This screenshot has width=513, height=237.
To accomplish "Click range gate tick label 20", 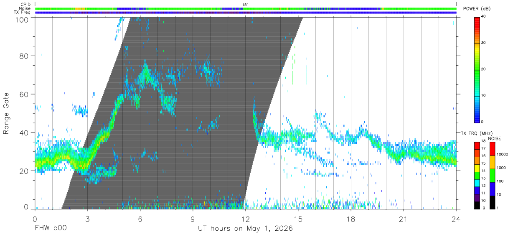I will (24, 171).
